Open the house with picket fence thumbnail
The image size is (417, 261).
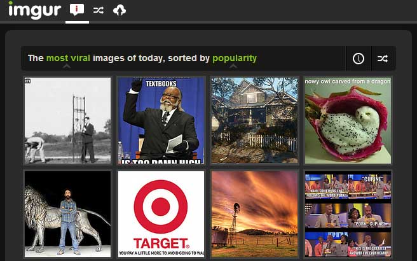(254, 120)
